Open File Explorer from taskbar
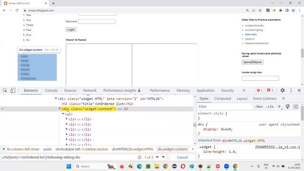This screenshot has width=304, height=171. tap(157, 166)
